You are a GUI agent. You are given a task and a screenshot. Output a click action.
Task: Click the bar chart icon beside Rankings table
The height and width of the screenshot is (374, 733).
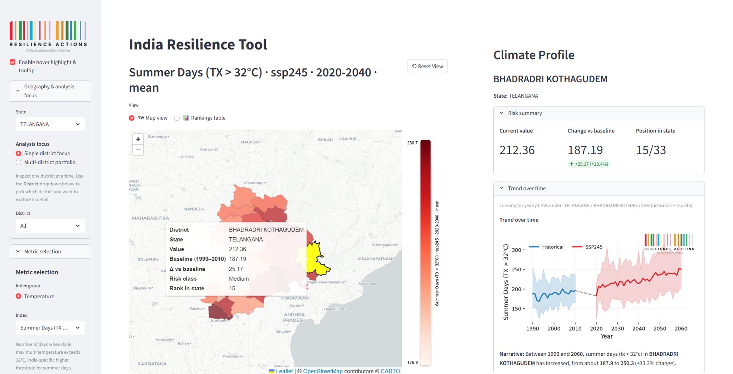[x=186, y=118]
